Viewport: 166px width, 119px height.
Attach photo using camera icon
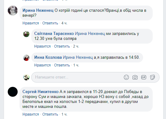tap(135, 77)
